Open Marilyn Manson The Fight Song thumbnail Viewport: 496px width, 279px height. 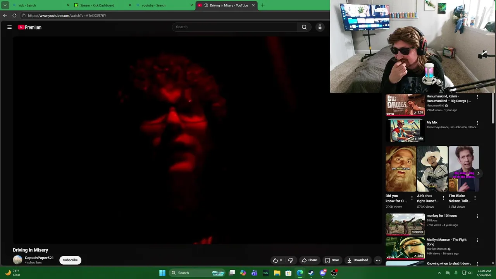405,248
